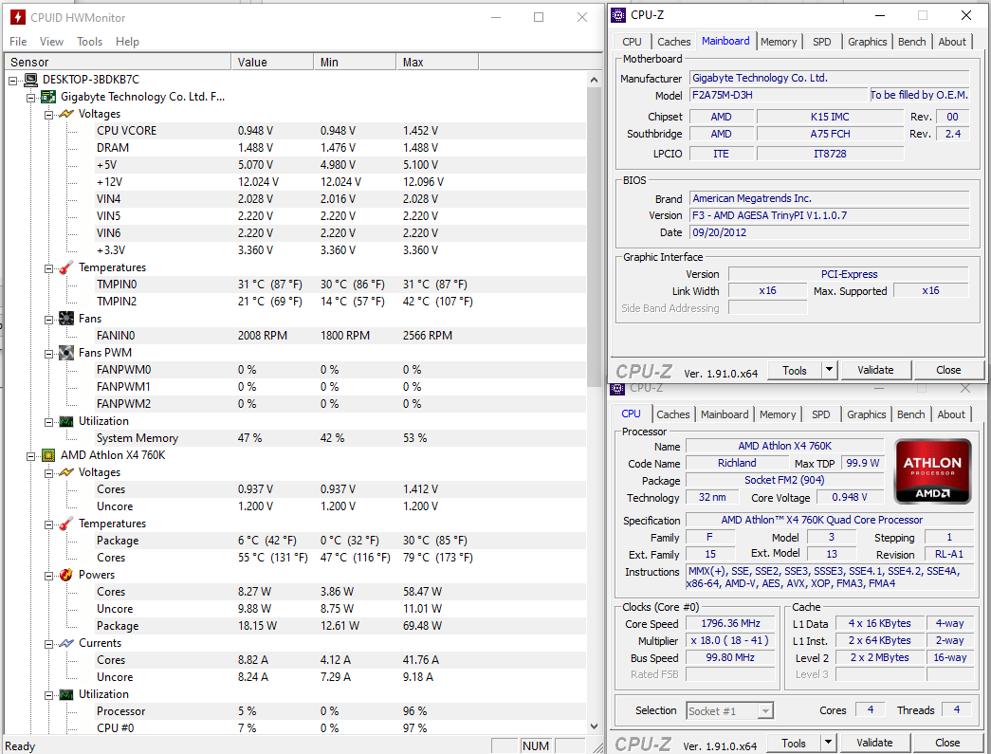This screenshot has width=991, height=754.
Task: Click HWMonitor scrollbar up arrow
Action: click(x=594, y=80)
